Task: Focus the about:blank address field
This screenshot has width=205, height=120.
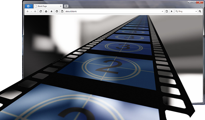Action: (113, 11)
